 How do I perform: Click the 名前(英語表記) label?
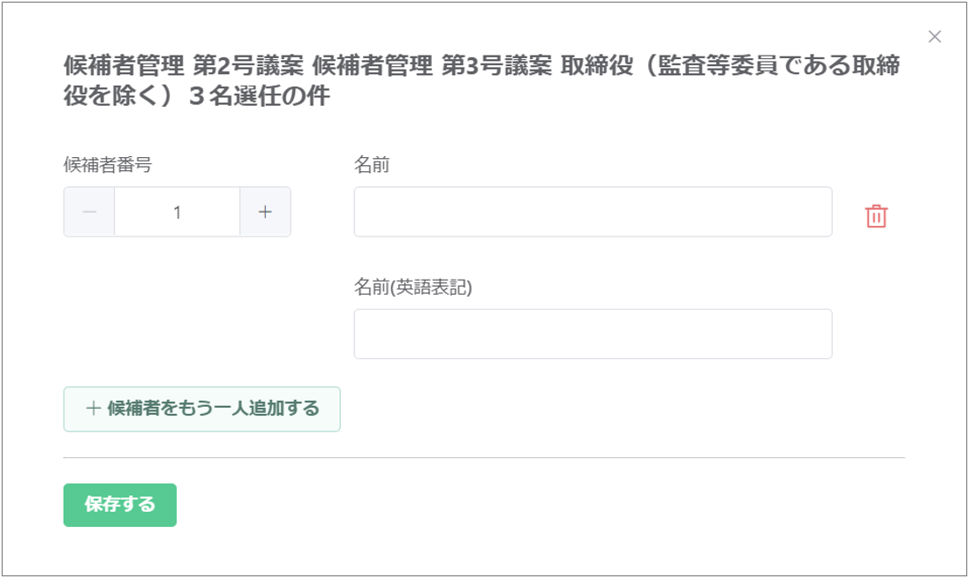coord(413,288)
